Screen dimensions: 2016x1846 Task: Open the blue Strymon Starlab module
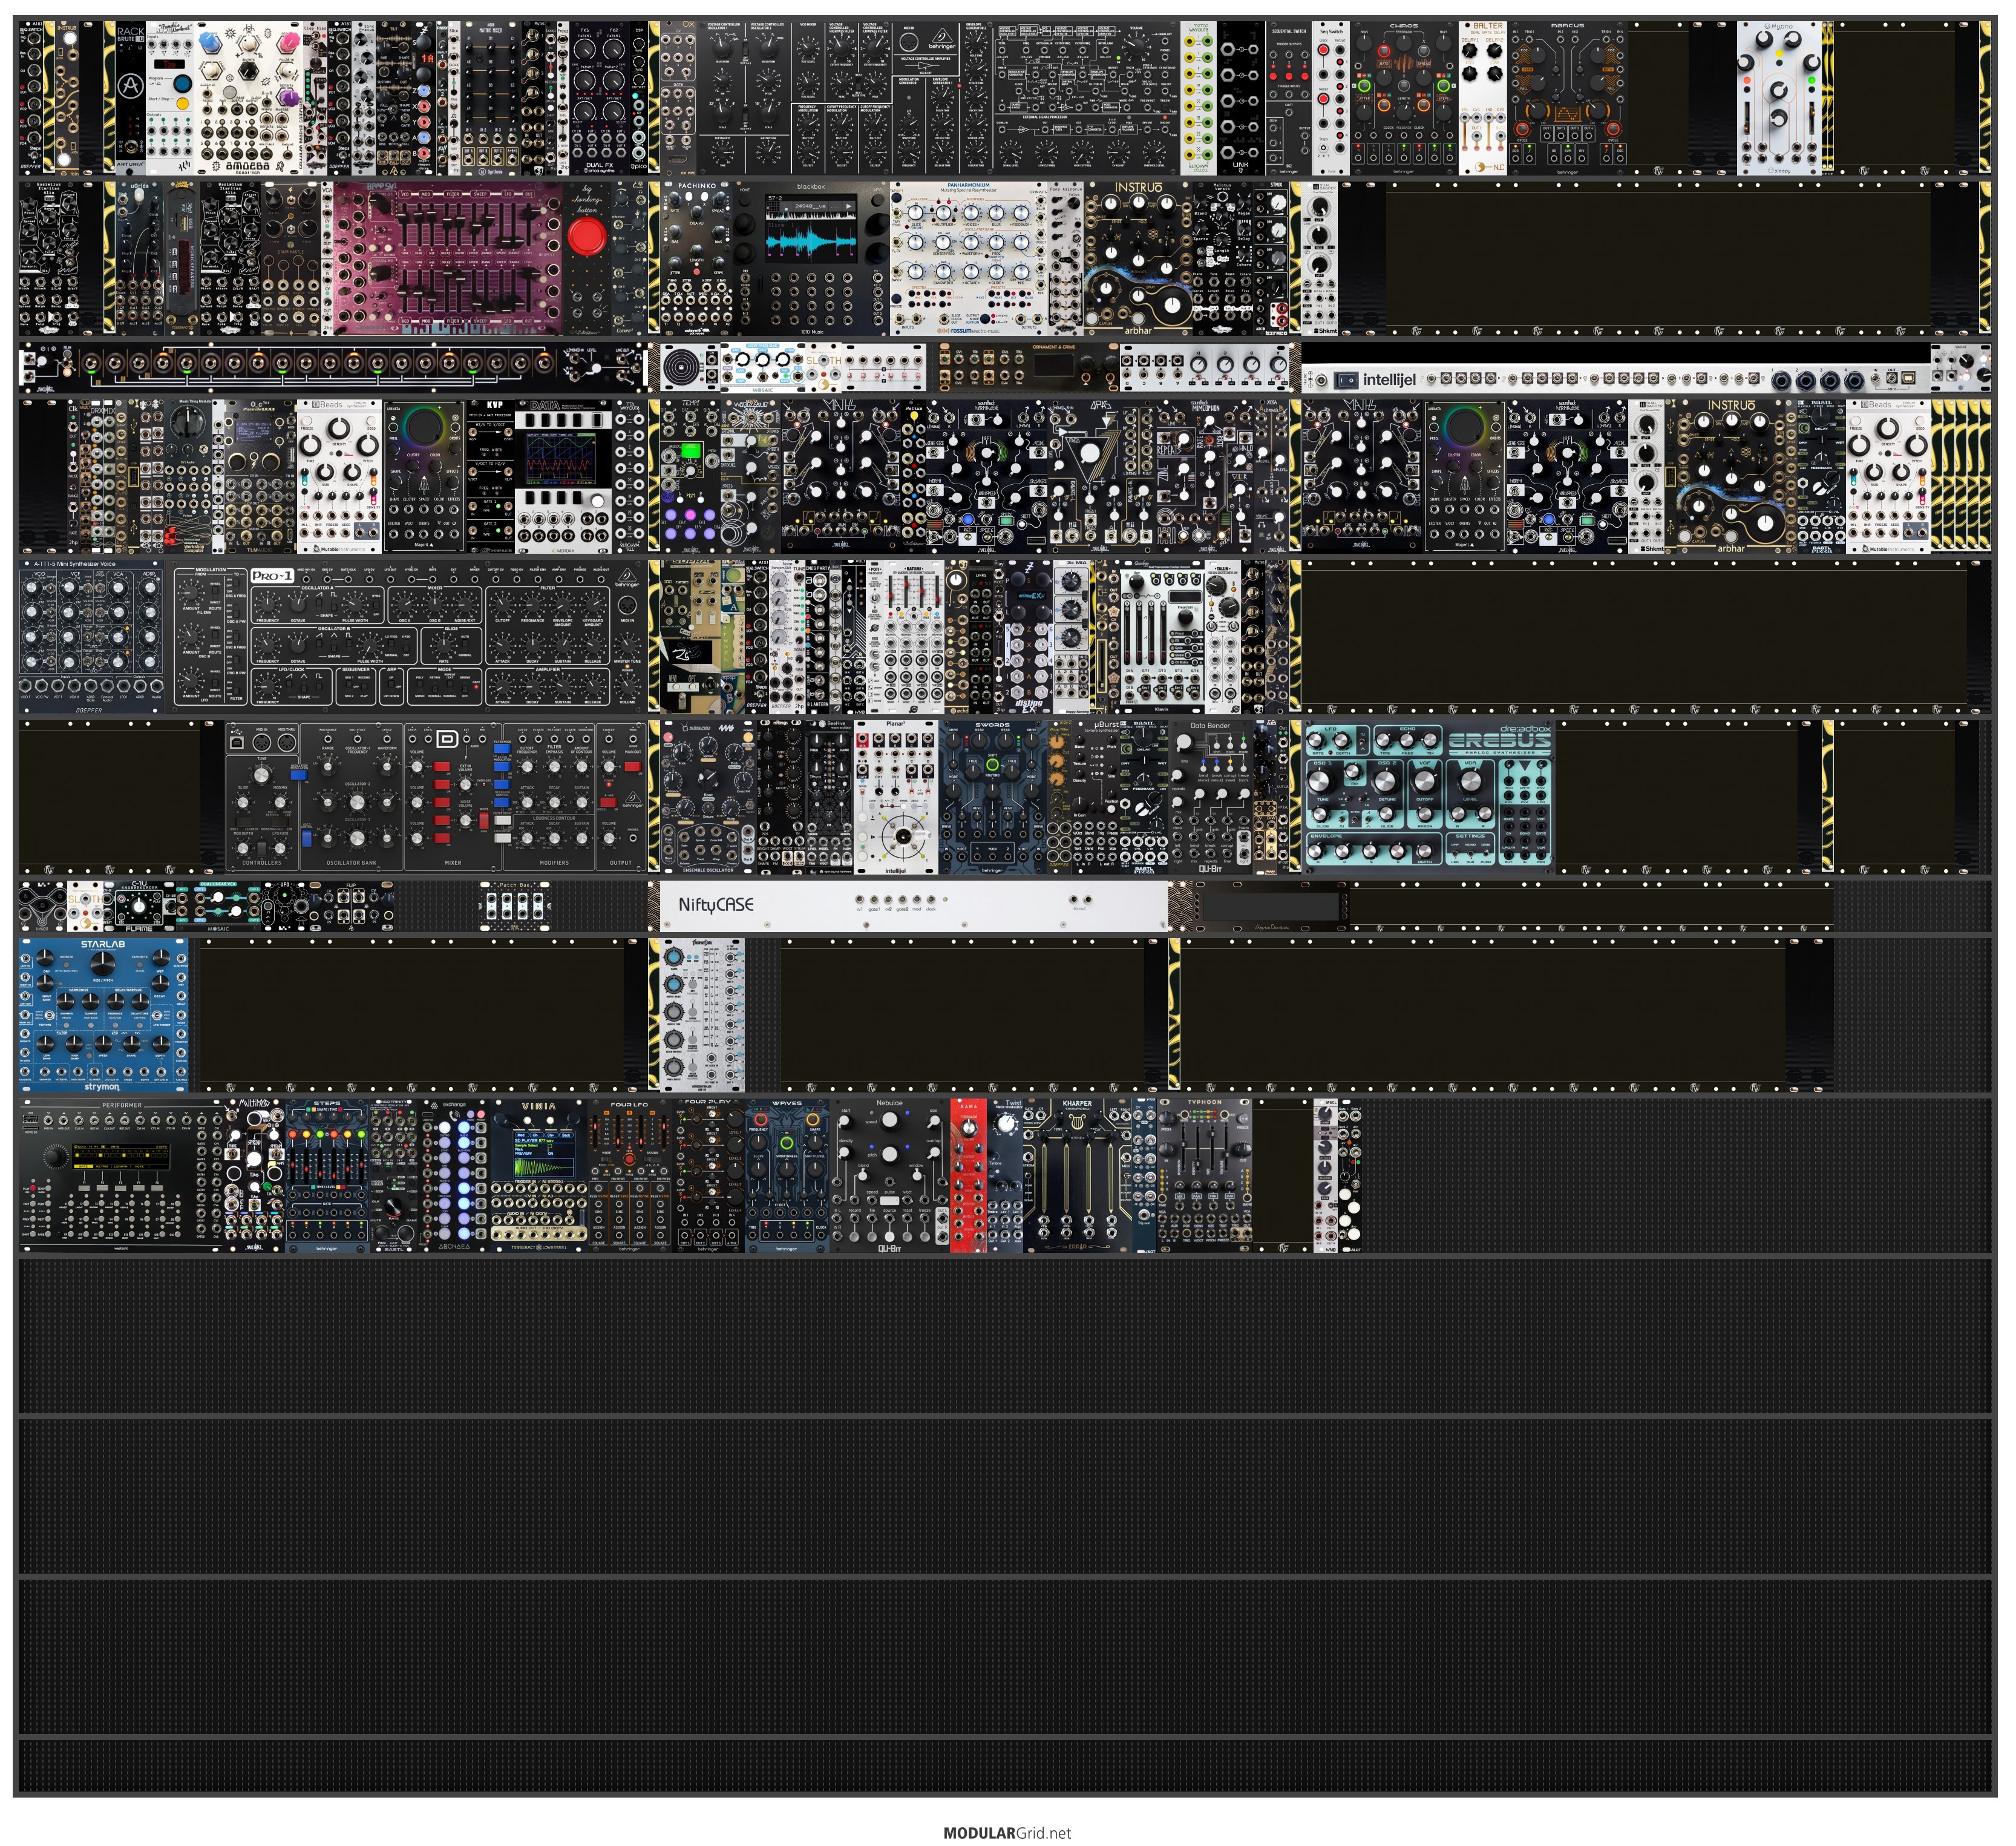click(103, 1014)
